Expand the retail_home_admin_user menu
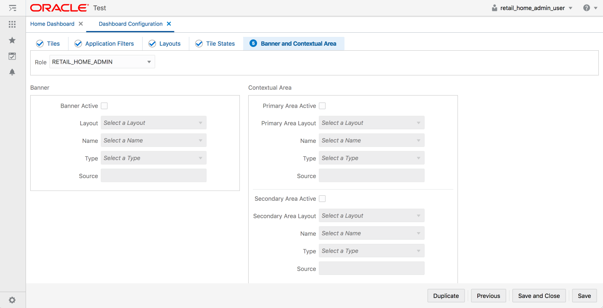Screen dimensions: 603x308 click(x=570, y=8)
